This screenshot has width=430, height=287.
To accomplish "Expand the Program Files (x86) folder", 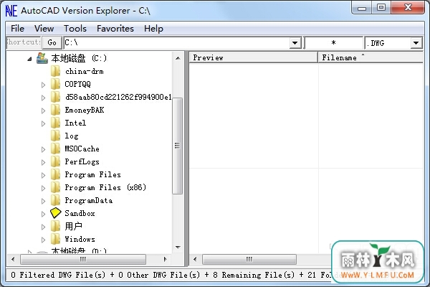I will point(43,188).
